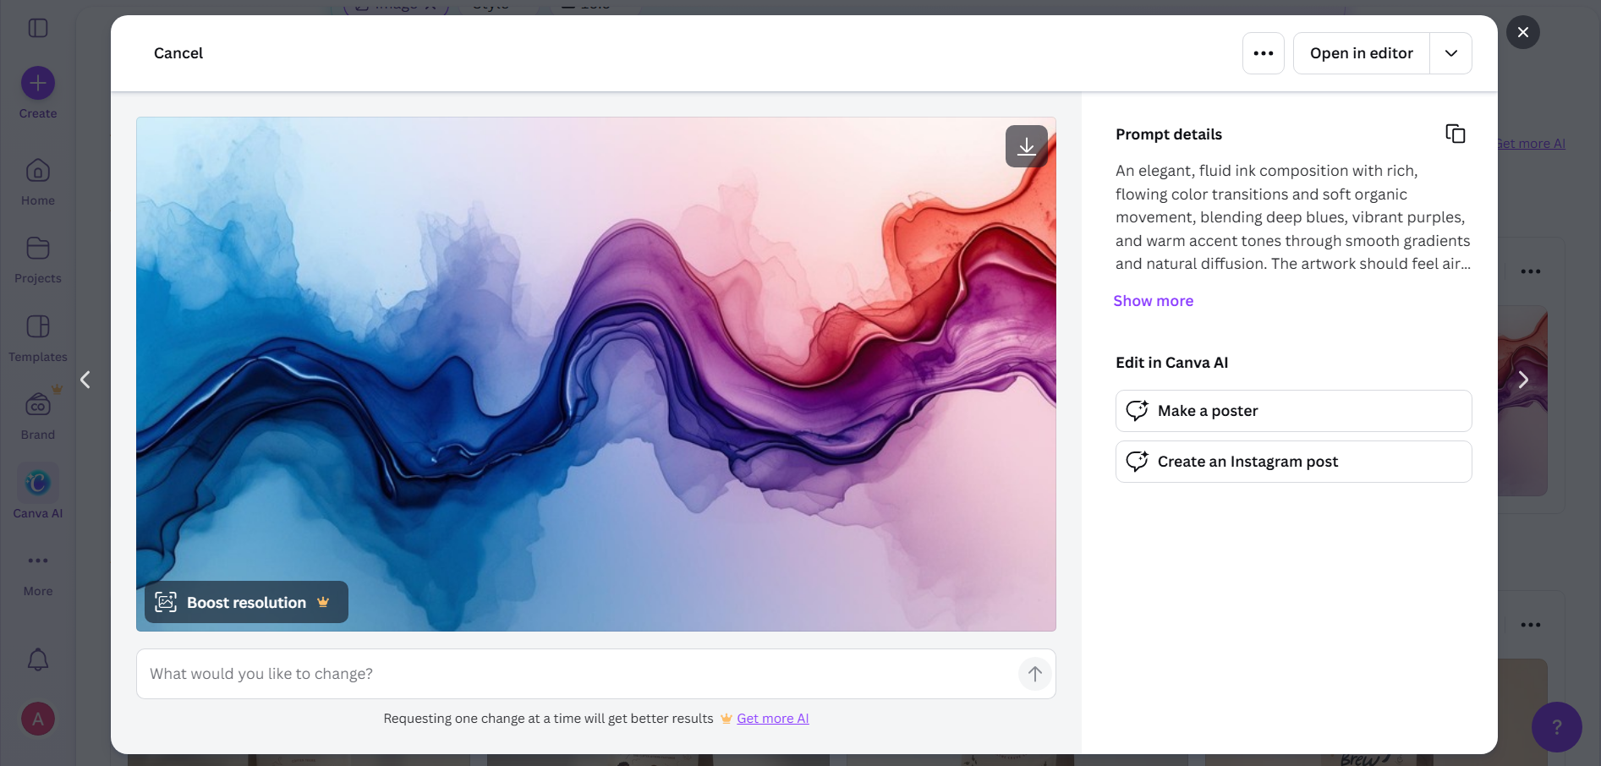
Task: Close the preview with the X button
Action: click(x=1522, y=32)
